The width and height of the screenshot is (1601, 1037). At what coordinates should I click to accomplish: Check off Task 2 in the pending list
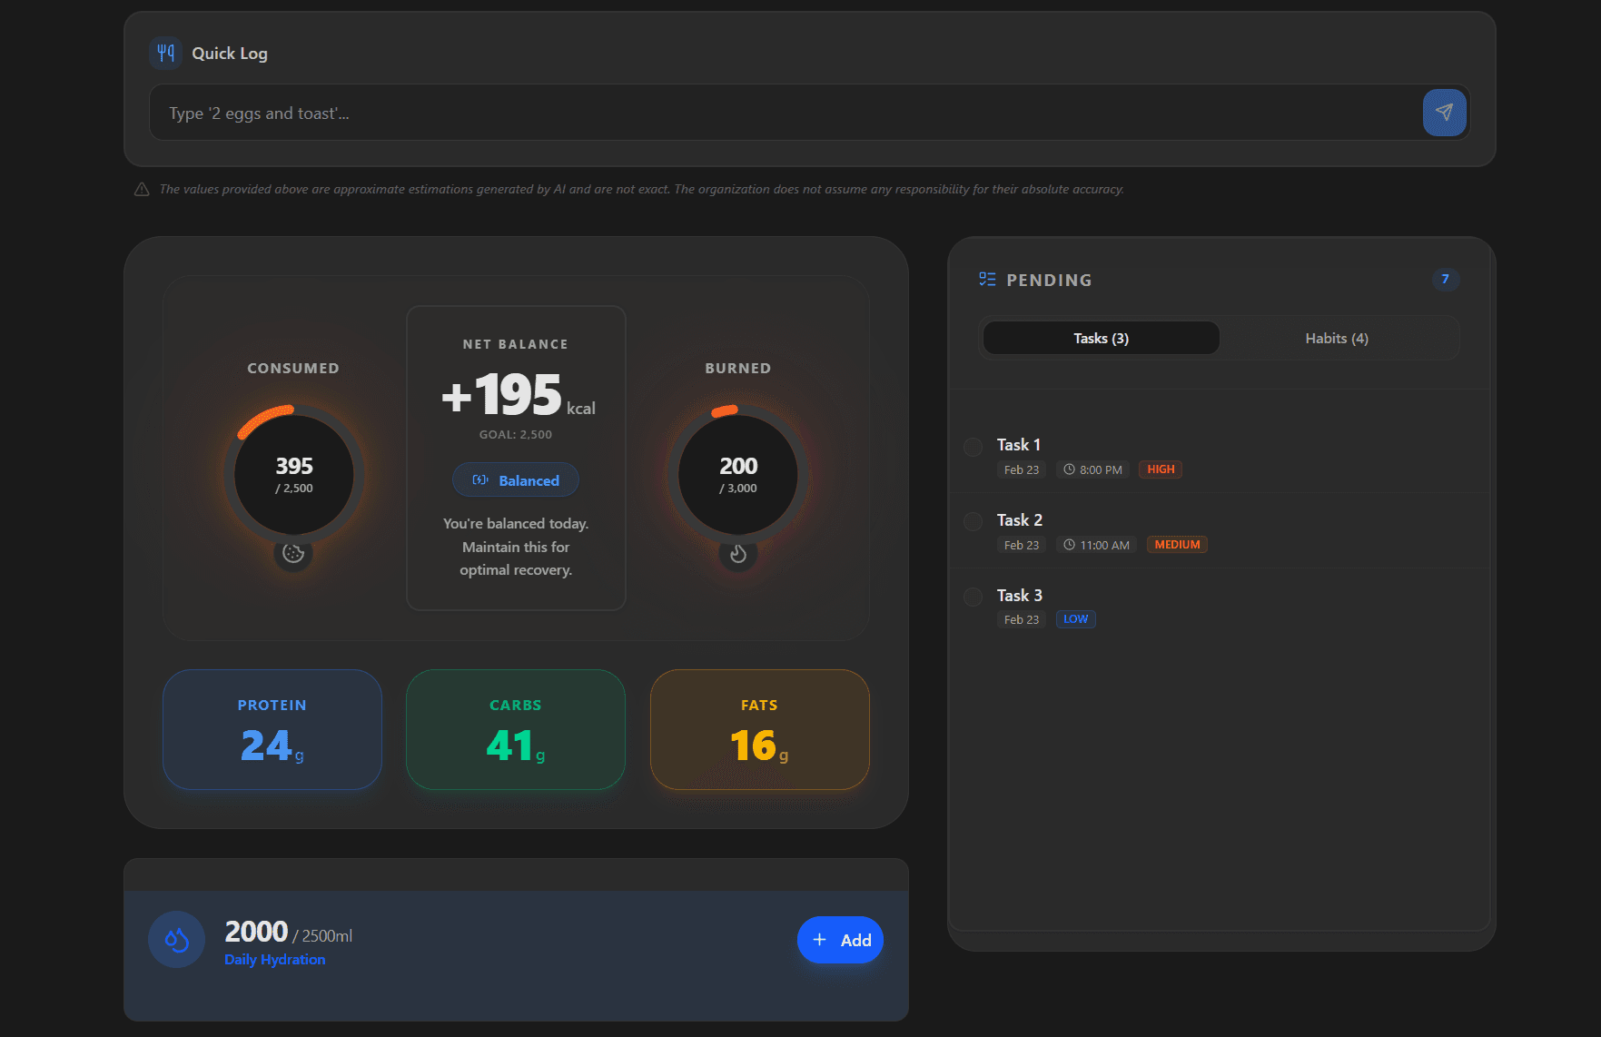coord(972,521)
